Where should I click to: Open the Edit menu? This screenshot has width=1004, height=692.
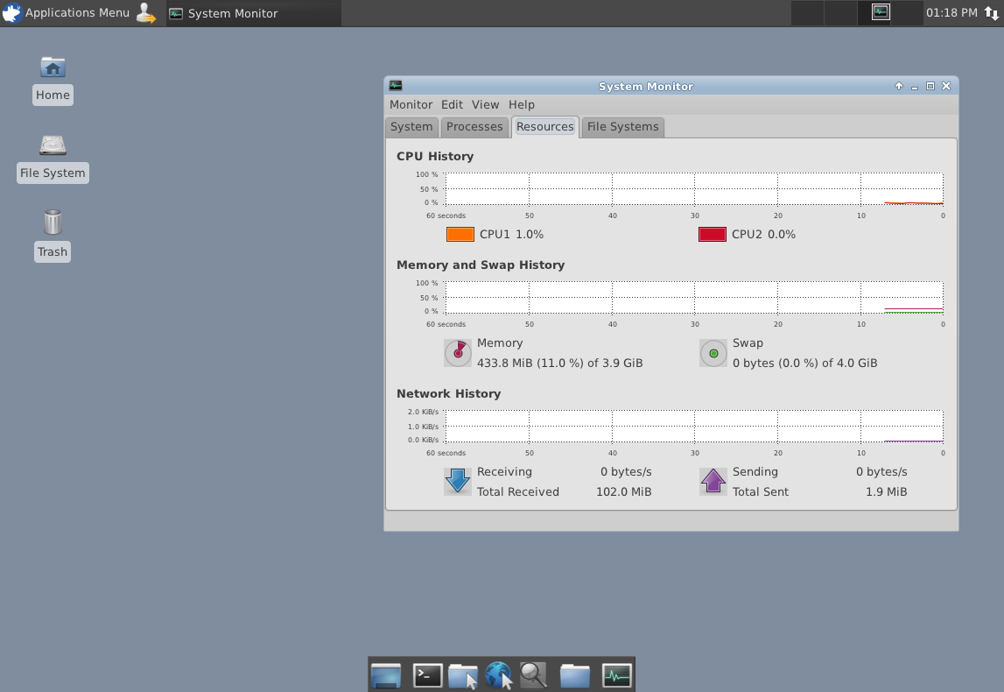pyautogui.click(x=452, y=104)
